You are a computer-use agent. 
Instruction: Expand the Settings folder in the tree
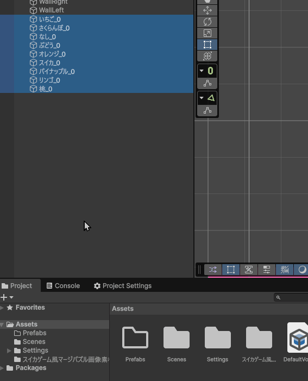coord(9,351)
